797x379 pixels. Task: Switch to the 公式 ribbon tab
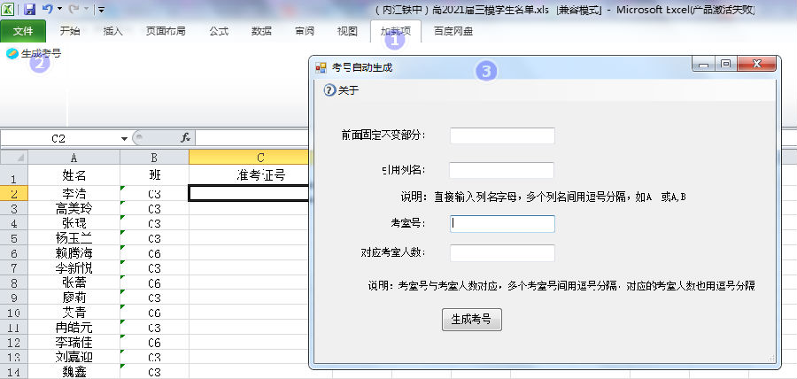tap(219, 31)
